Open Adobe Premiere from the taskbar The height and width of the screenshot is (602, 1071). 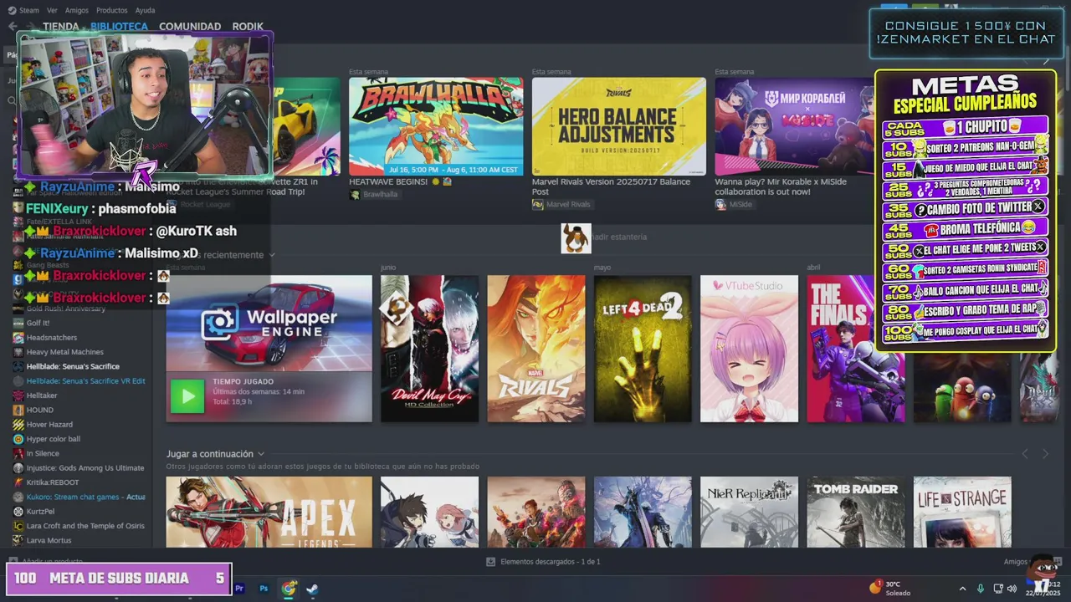point(240,589)
